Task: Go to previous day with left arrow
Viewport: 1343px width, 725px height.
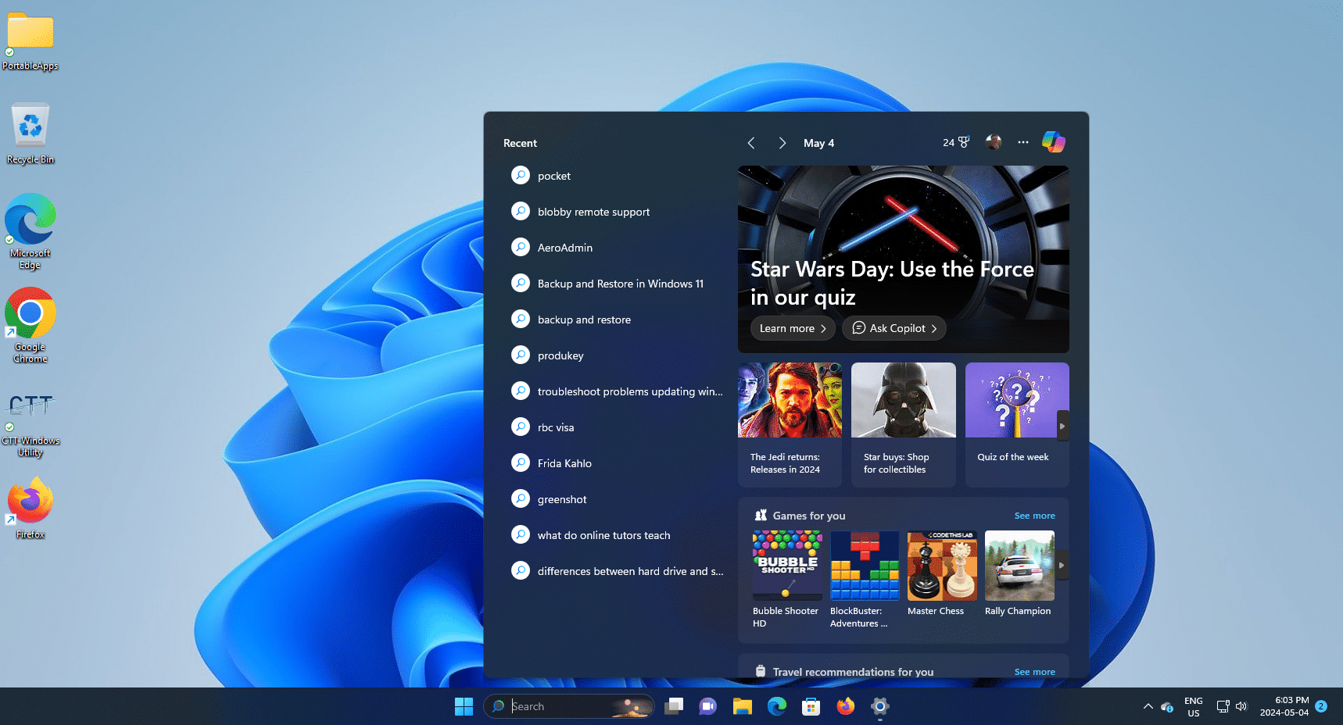Action: [x=751, y=142]
